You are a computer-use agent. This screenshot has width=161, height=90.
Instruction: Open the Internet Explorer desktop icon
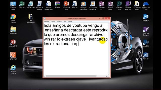click(13, 69)
